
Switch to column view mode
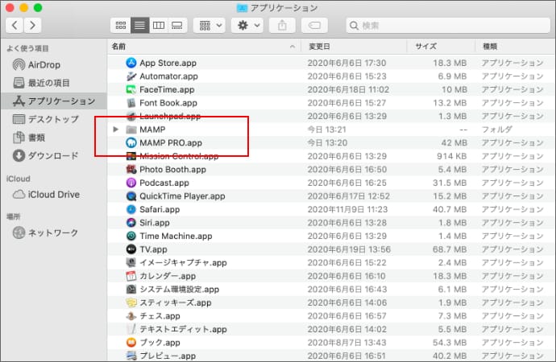point(159,26)
